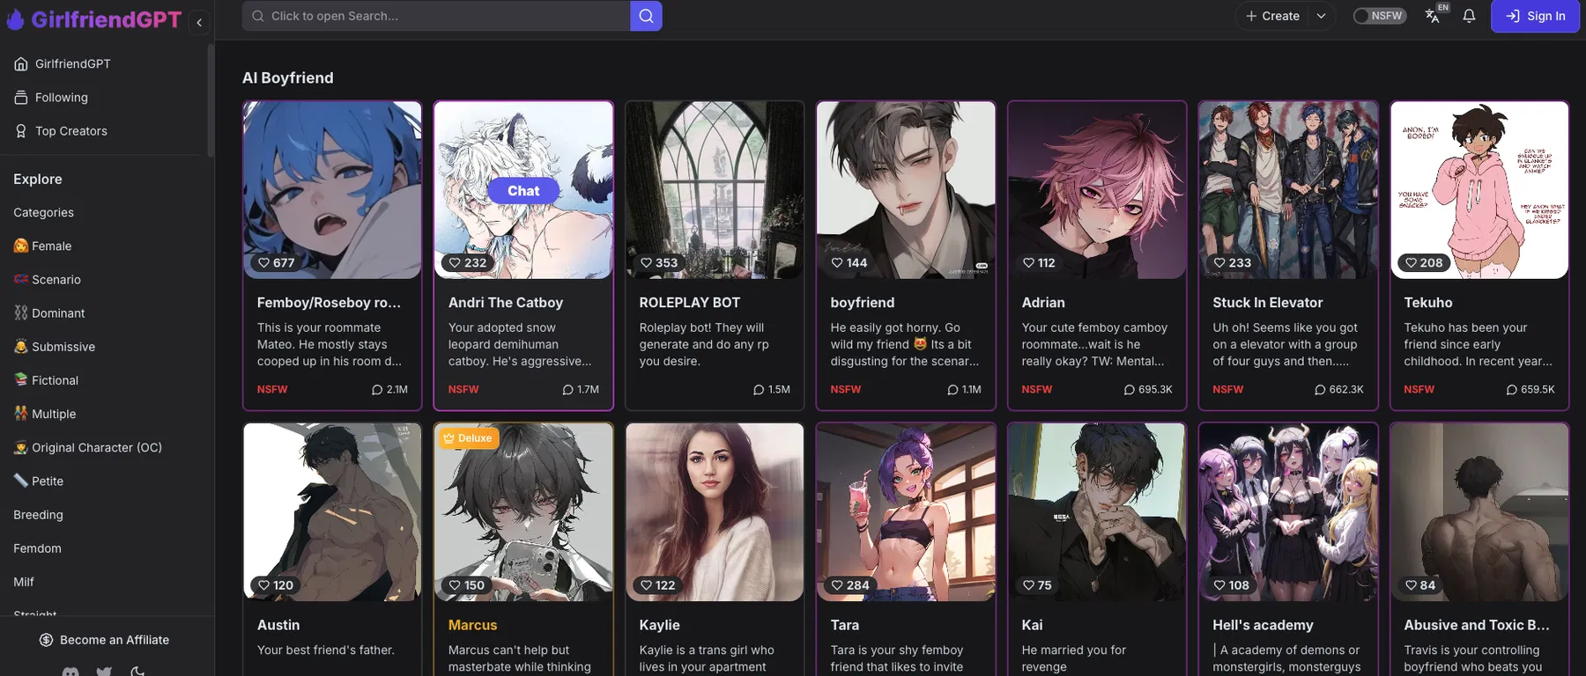Focus the Click to open Search field

point(436,16)
